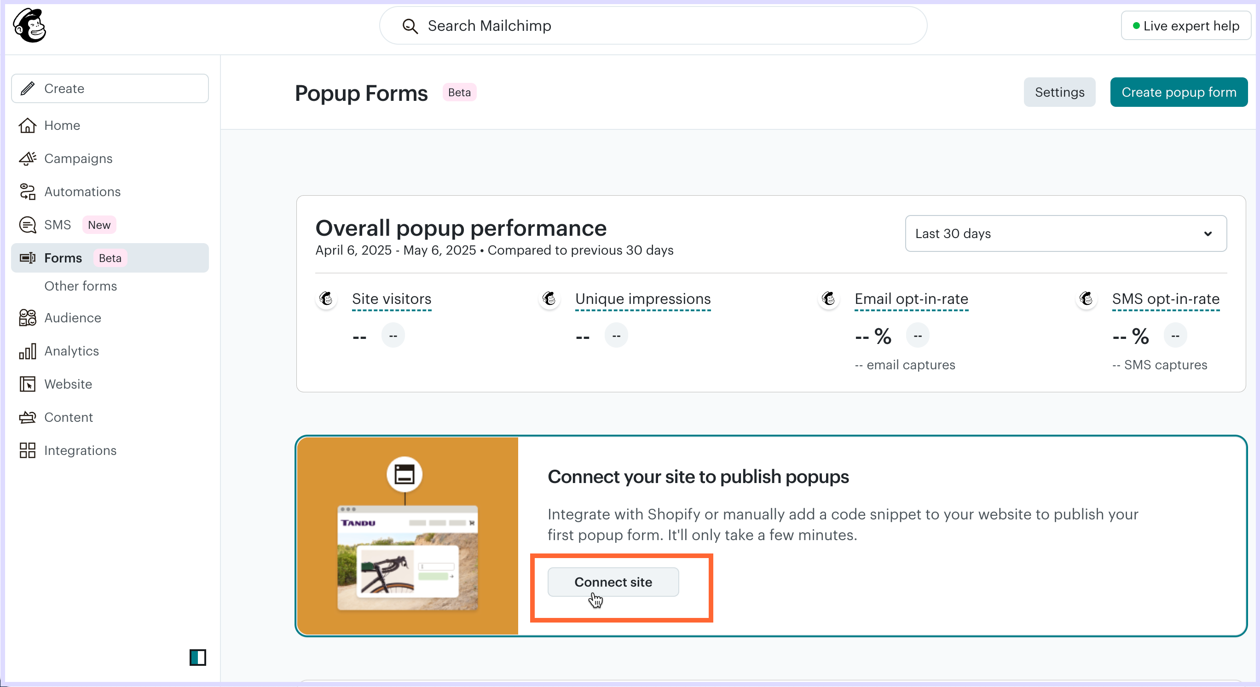The height and width of the screenshot is (687, 1260).
Task: Click the Forms navigation label
Action: tap(63, 258)
